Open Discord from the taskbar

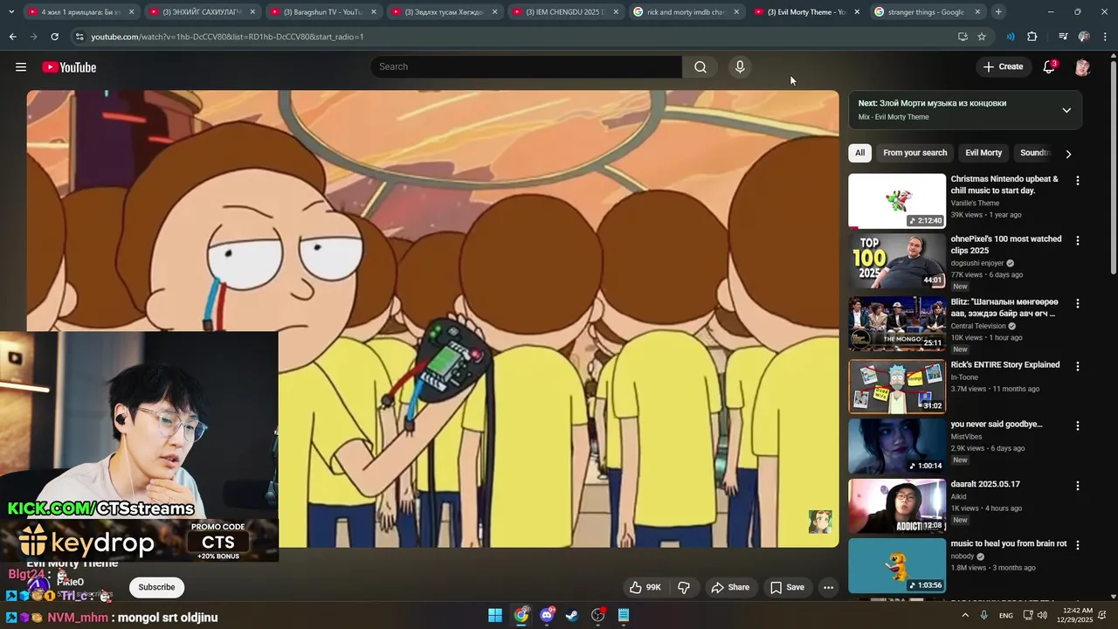tap(547, 615)
